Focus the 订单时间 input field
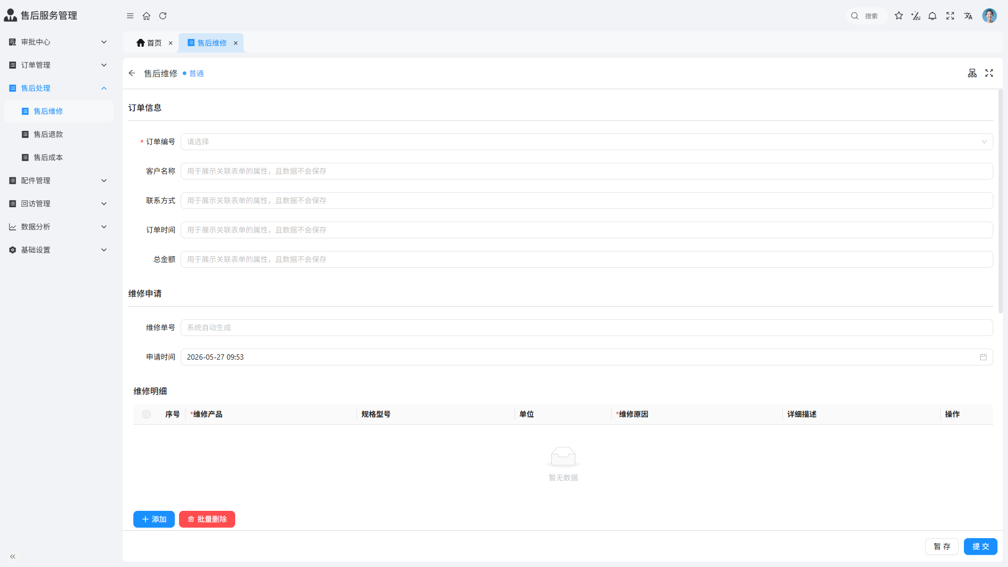 coord(586,230)
